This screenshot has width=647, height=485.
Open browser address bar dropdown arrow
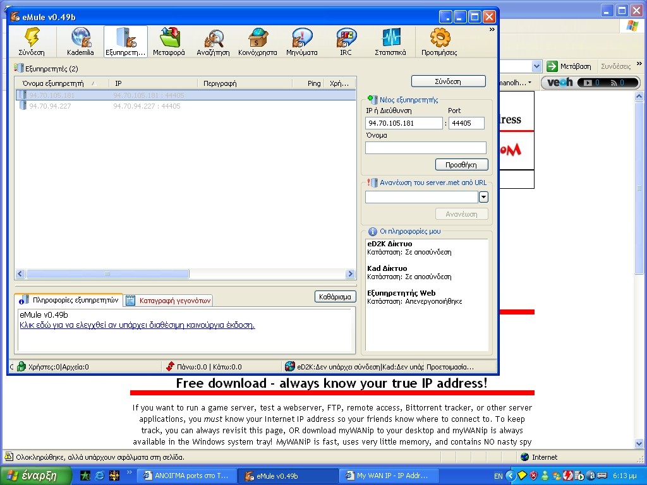tap(536, 66)
